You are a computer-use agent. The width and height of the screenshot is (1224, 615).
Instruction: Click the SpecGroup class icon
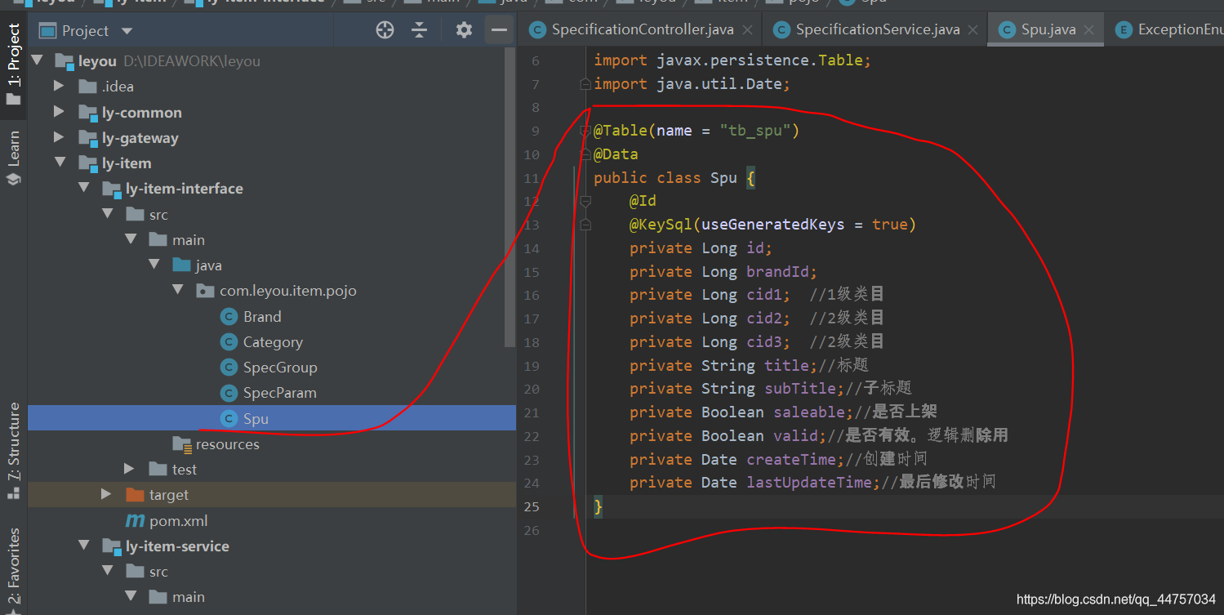pyautogui.click(x=229, y=368)
